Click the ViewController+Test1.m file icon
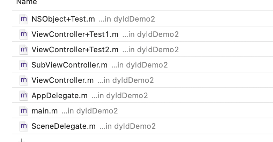 (x=23, y=34)
